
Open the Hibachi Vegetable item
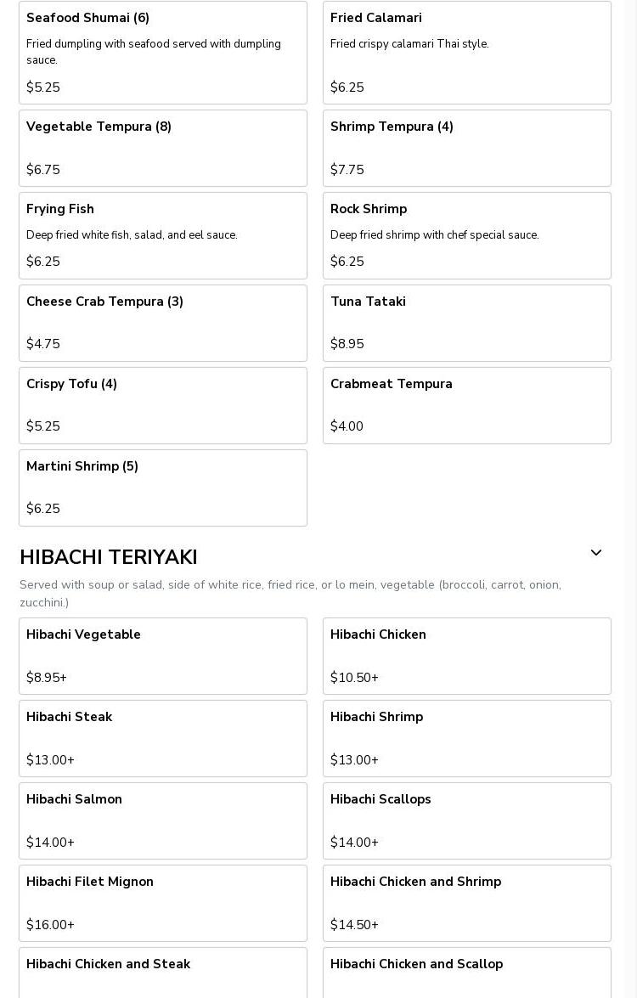163,657
